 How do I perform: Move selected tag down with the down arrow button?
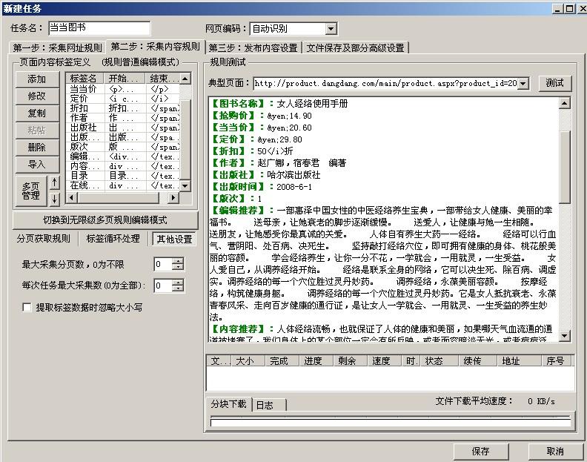55,199
